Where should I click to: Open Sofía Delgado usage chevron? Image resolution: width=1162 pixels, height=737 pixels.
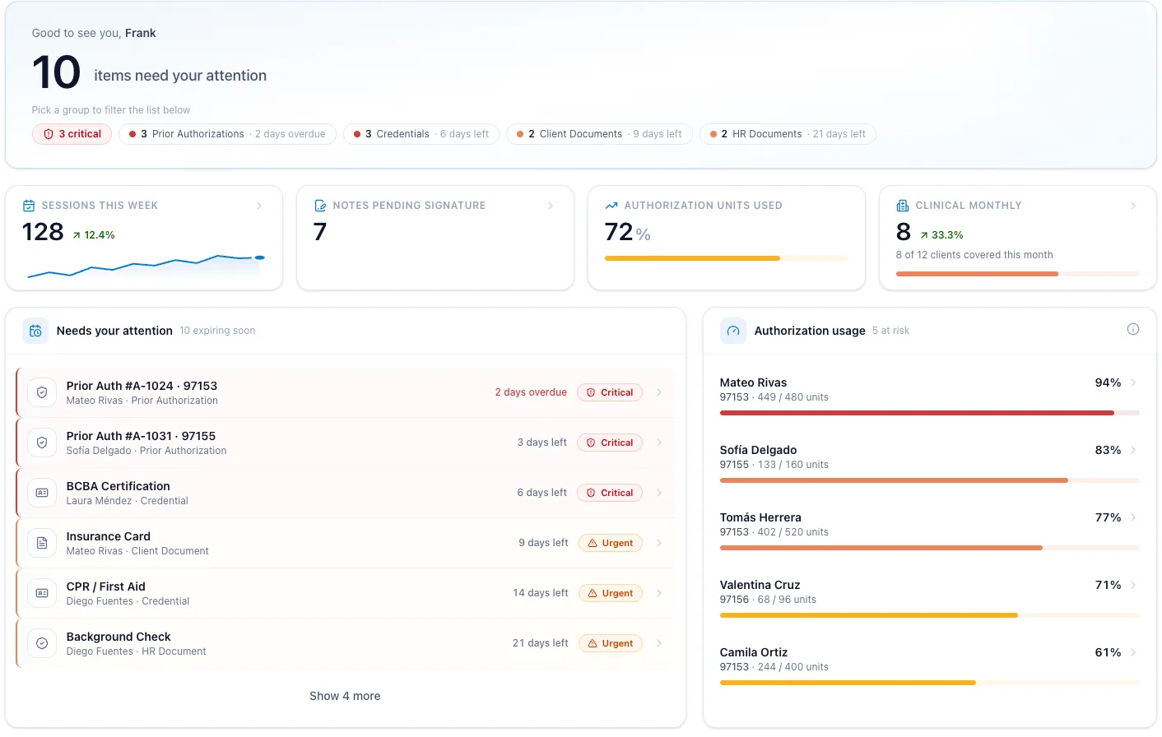coord(1133,450)
